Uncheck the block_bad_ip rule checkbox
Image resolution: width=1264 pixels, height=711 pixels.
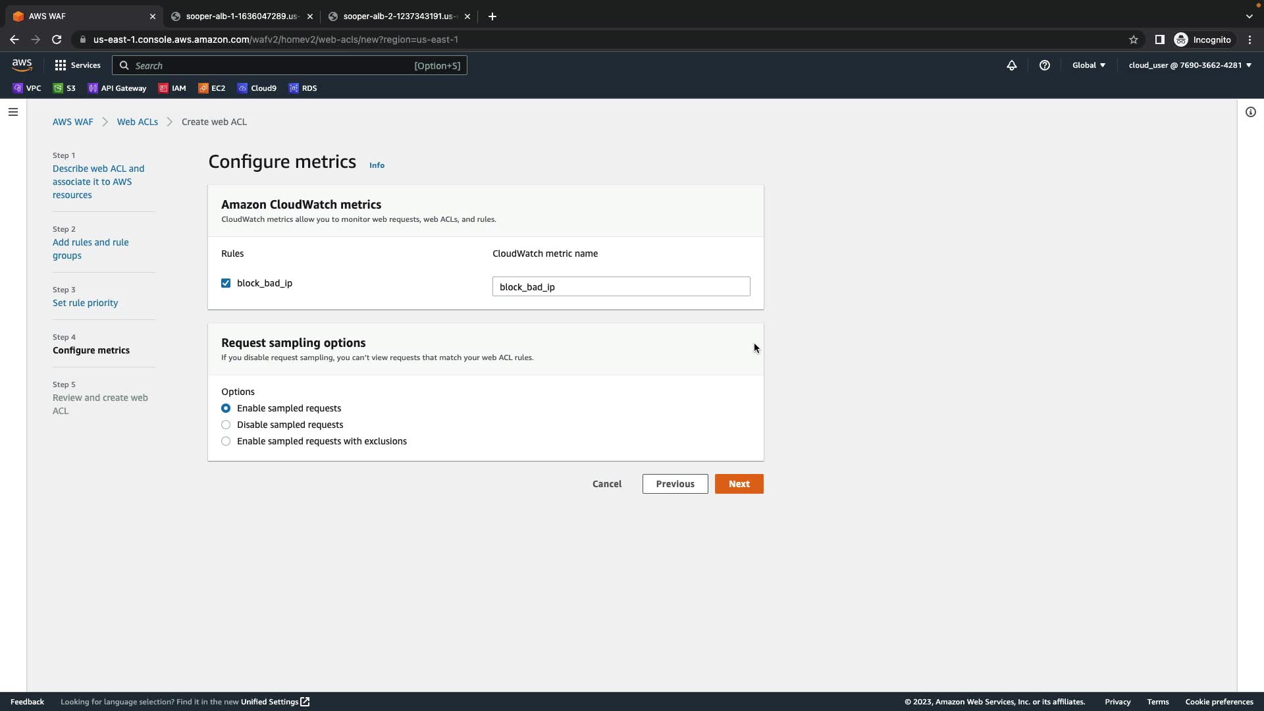click(x=226, y=283)
